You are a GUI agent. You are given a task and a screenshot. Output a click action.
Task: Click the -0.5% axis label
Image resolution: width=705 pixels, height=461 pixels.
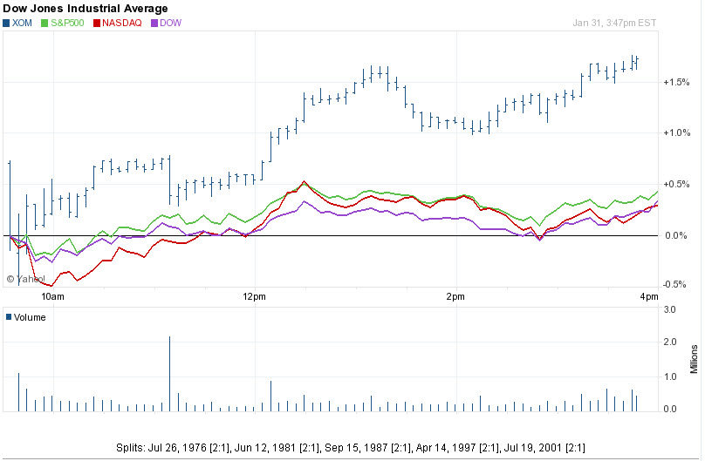[x=674, y=284]
